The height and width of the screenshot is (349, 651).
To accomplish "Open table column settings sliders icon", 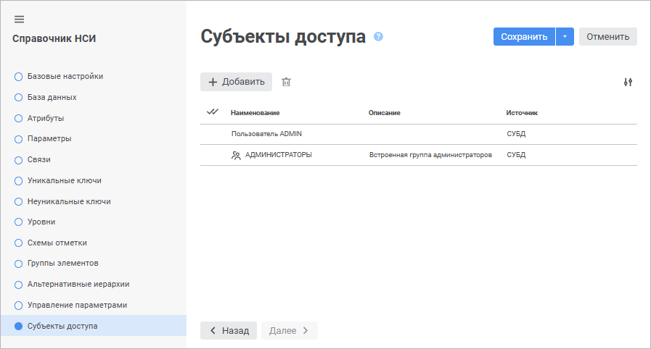I will point(628,82).
